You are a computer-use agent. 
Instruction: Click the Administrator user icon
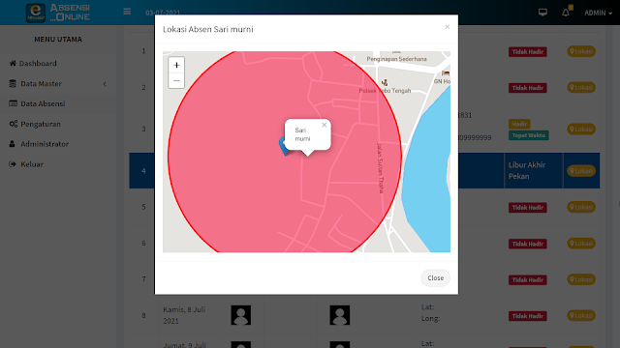(x=13, y=144)
